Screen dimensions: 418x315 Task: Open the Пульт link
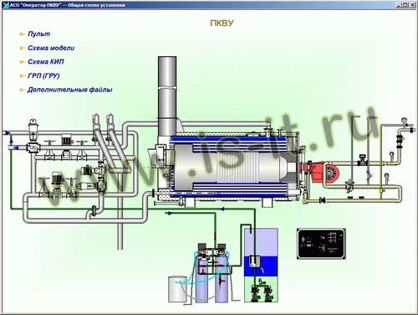(38, 34)
